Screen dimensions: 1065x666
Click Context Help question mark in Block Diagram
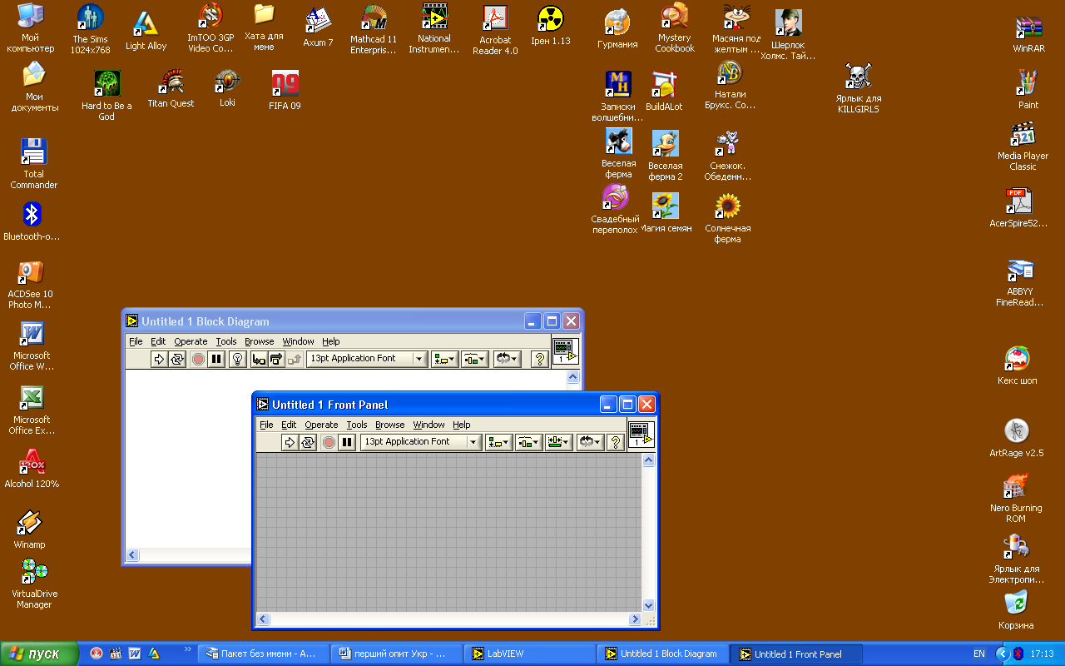click(539, 359)
